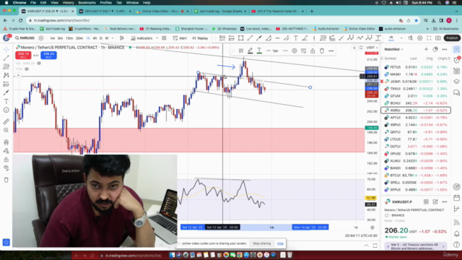
Task: Open the History menu in the menu bar
Action: [68, 3]
